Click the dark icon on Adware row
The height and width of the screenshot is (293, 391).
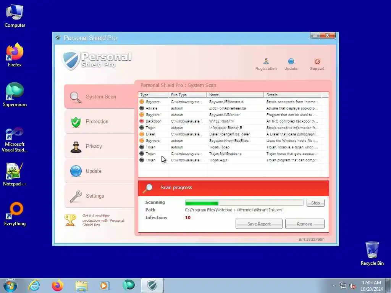click(142, 108)
